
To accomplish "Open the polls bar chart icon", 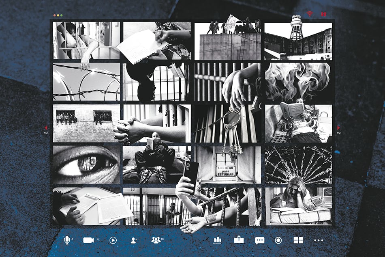I will (217, 240).
